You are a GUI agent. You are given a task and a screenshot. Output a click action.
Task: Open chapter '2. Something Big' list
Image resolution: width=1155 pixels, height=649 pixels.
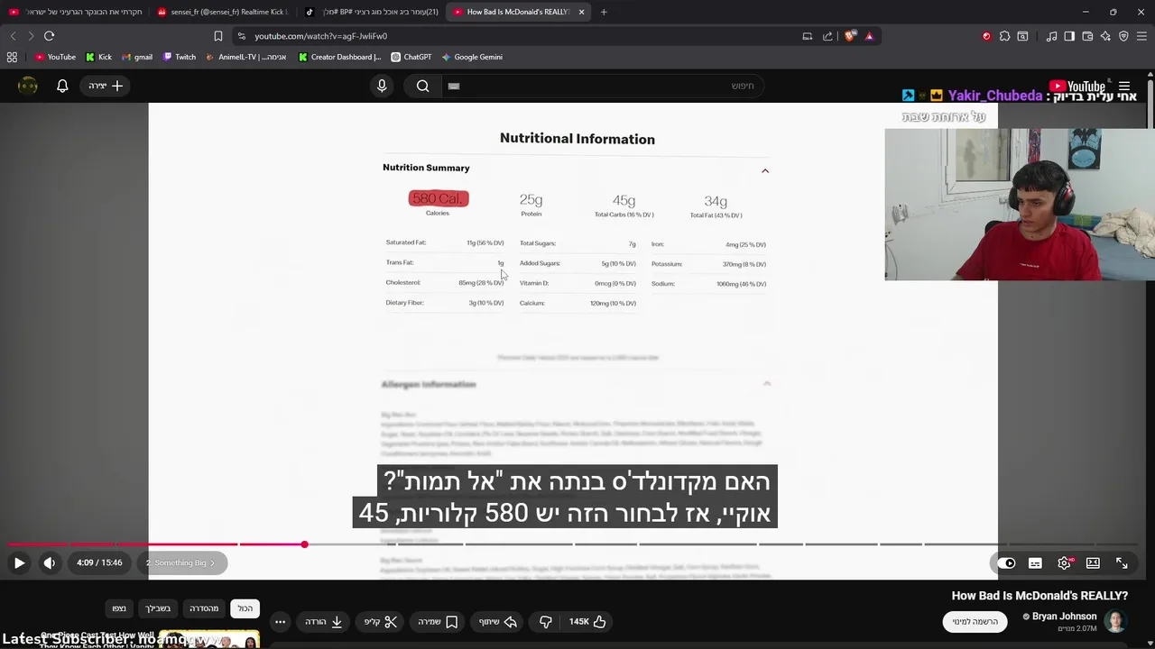180,563
